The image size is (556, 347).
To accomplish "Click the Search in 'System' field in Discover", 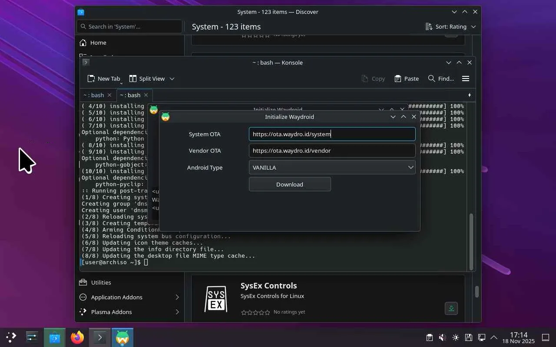I will 129,26.
